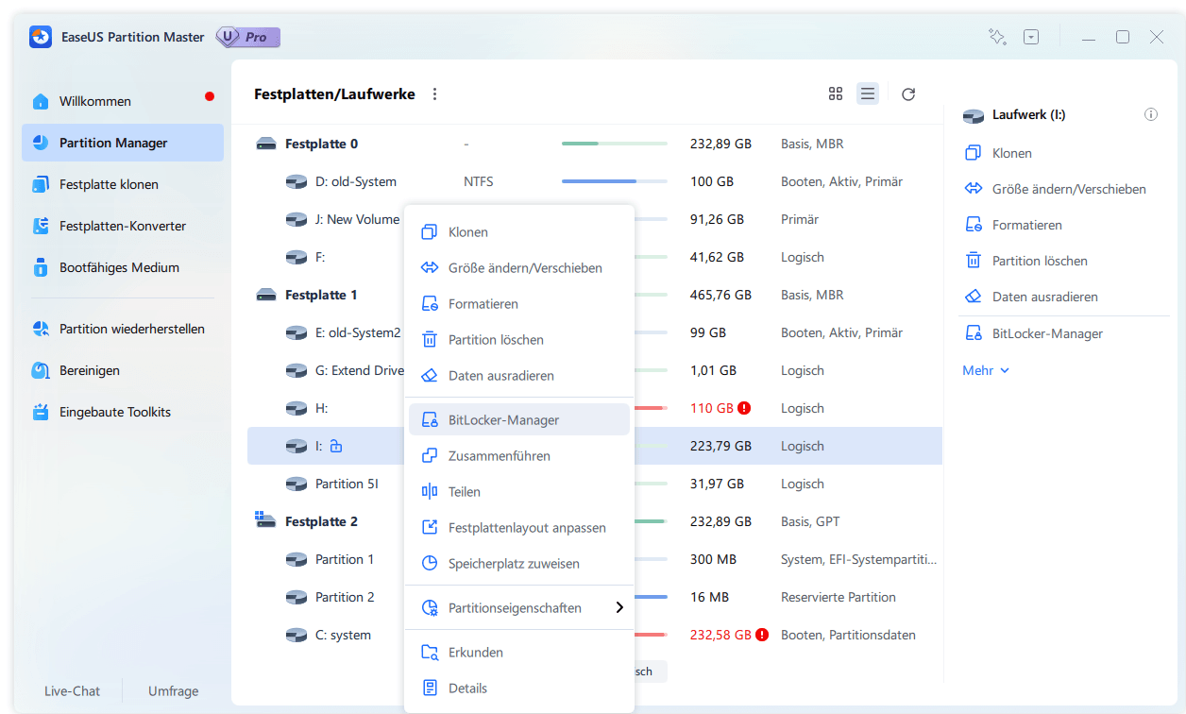Image resolution: width=1186 pixels, height=714 pixels.
Task: Switch to list view of drives
Action: coord(868,93)
